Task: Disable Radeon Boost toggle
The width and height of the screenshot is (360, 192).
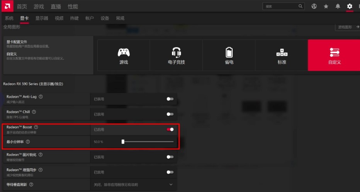Action: [x=170, y=130]
